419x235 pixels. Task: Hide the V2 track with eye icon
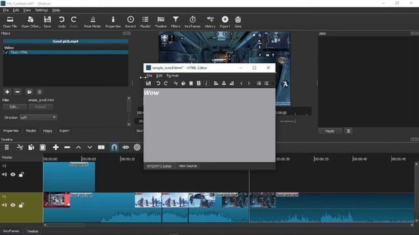[x=13, y=174]
